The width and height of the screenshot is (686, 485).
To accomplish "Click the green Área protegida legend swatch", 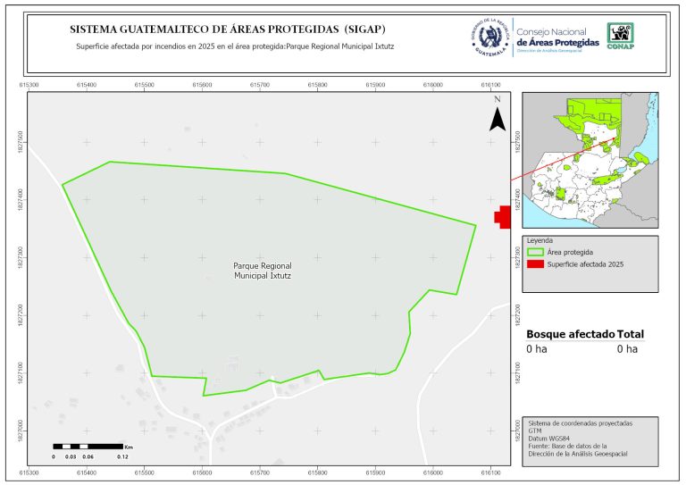I will pos(535,252).
